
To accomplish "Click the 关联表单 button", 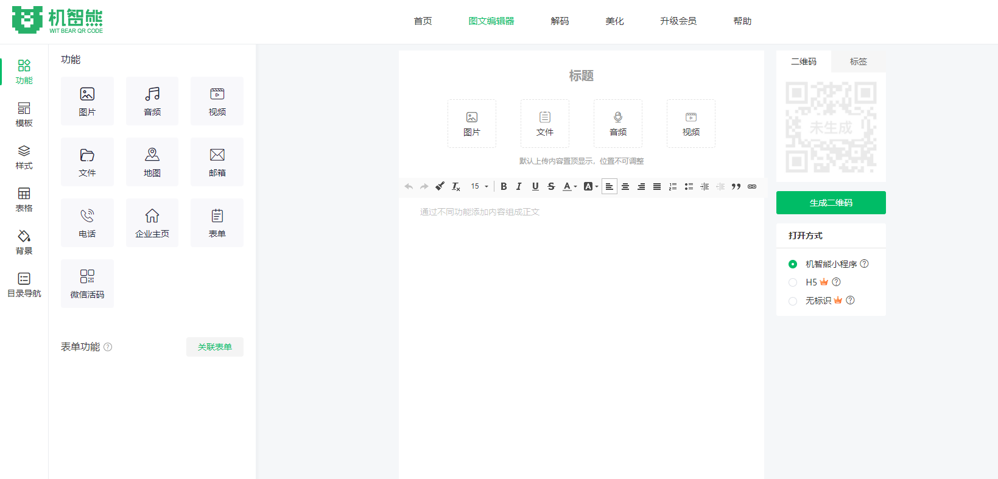I will (214, 347).
